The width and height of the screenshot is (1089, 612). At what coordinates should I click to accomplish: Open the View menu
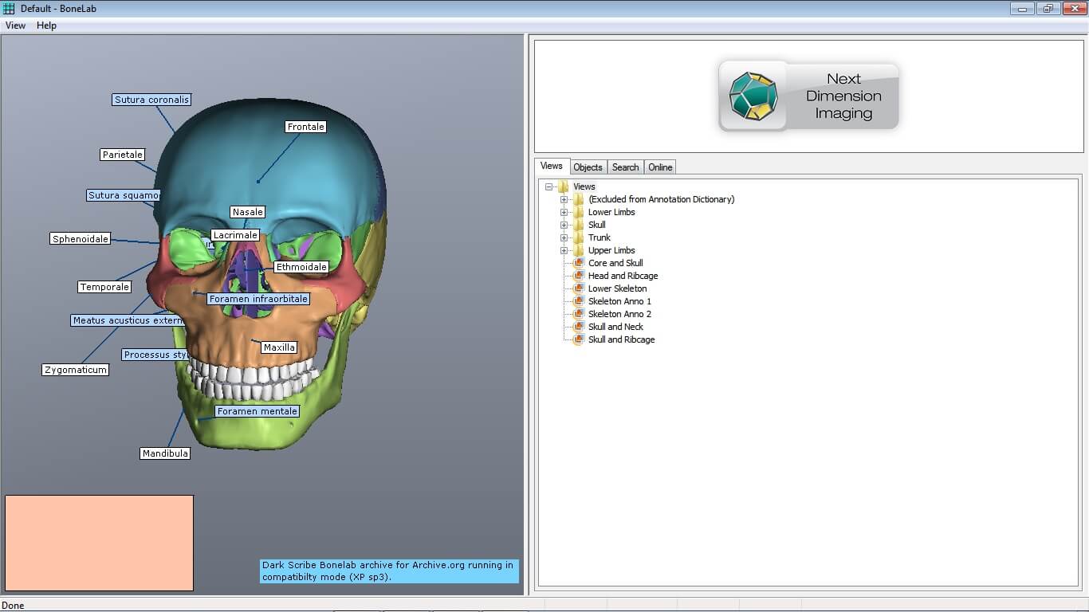coord(14,25)
